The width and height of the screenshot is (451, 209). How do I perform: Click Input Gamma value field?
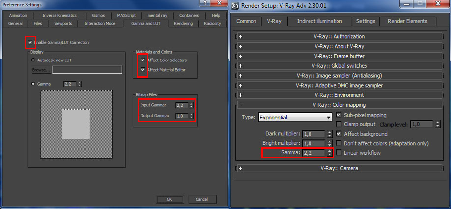point(182,105)
